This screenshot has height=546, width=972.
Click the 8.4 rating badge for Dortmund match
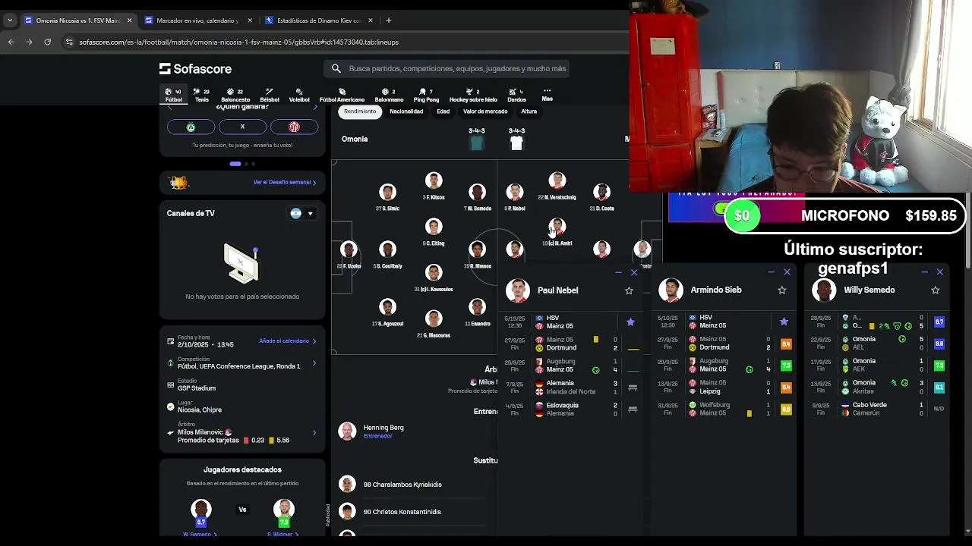coord(786,344)
